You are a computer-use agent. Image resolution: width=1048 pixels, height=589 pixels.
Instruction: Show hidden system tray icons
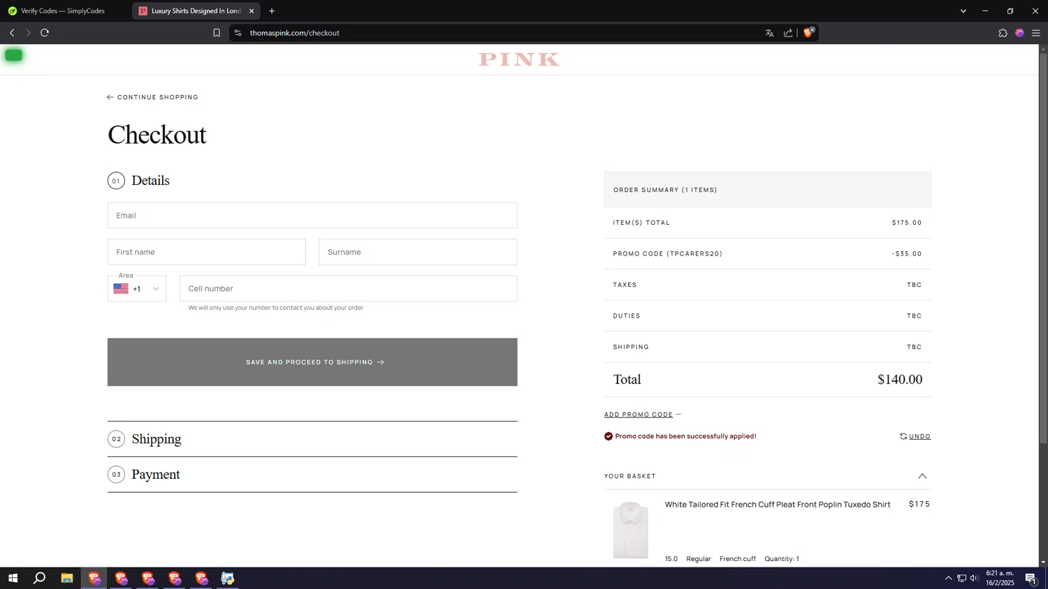coord(948,578)
